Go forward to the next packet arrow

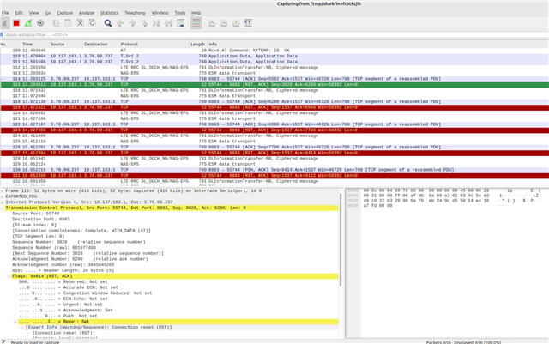(132, 23)
